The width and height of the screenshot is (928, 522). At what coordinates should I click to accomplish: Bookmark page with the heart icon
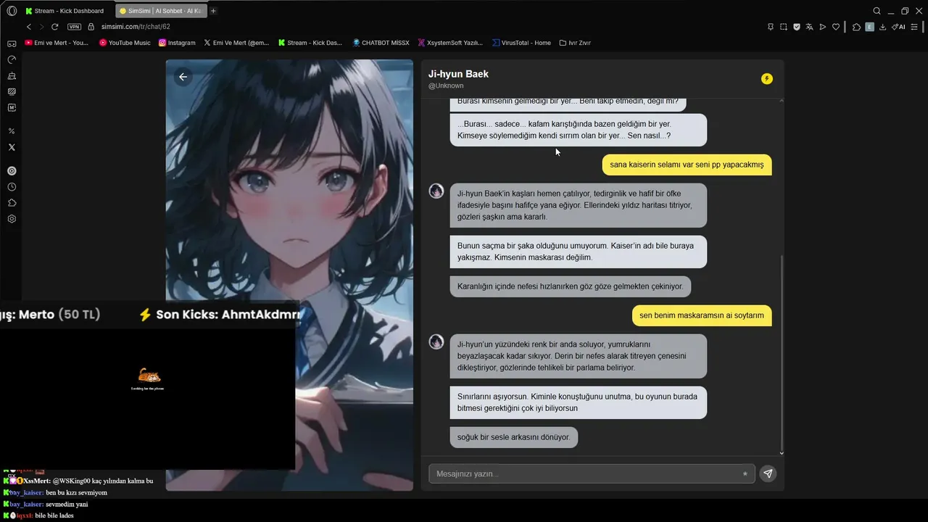(836, 27)
